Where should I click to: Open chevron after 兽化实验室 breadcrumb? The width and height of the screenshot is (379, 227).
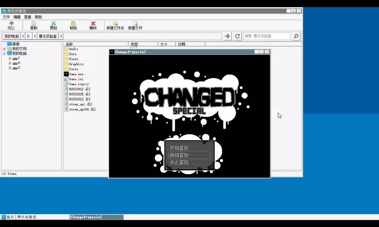61,36
